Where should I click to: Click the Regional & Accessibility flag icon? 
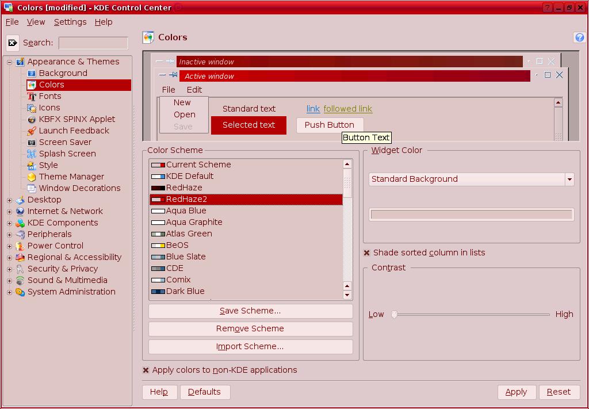point(20,258)
